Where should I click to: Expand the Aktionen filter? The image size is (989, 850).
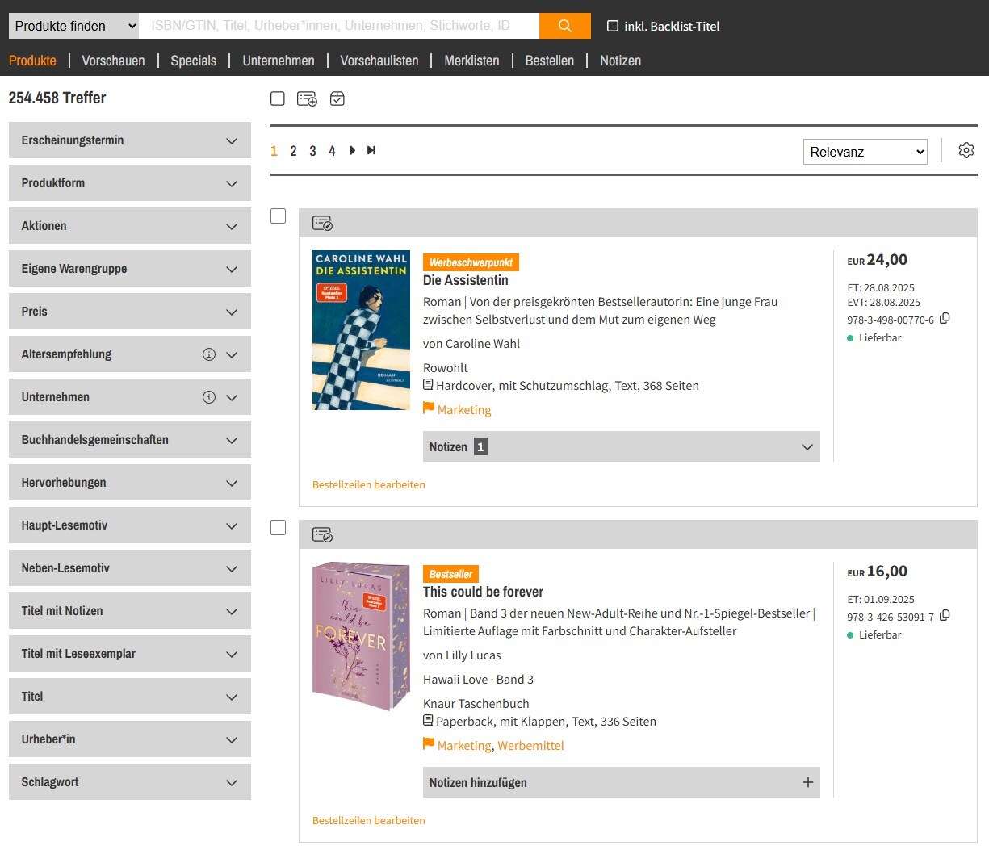pyautogui.click(x=130, y=226)
